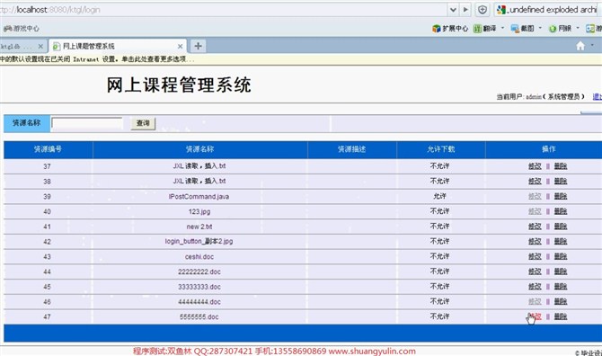Click inside the 资源名称 search input field

[87, 123]
